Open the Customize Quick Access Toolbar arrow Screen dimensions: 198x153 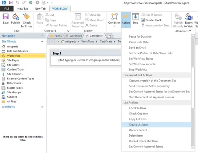(52, 2)
